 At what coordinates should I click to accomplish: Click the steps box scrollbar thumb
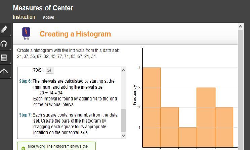(x=123, y=120)
